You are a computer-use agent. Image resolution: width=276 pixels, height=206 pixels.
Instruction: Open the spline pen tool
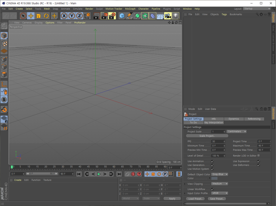pyautogui.click(x=130, y=16)
